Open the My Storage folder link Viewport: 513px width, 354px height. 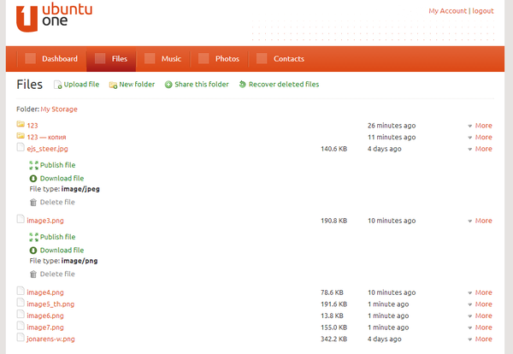59,109
